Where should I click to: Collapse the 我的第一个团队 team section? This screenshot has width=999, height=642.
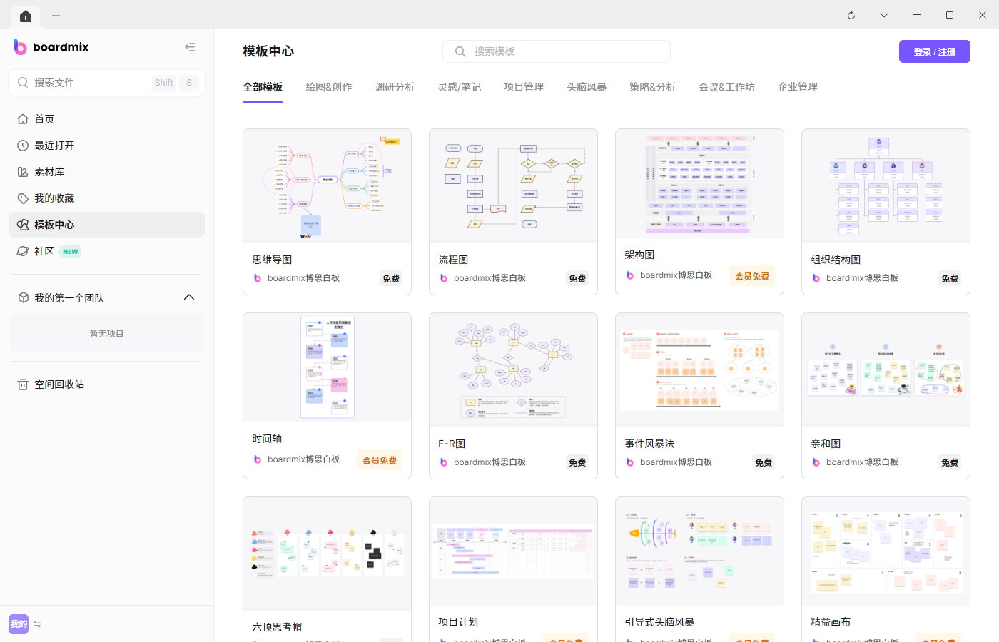pos(188,297)
